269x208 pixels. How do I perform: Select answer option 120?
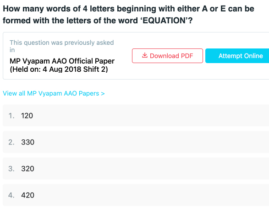[136, 116]
